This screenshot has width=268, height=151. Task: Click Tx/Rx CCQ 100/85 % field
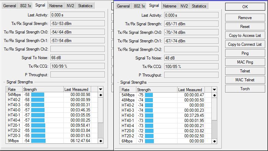pos(192,66)
